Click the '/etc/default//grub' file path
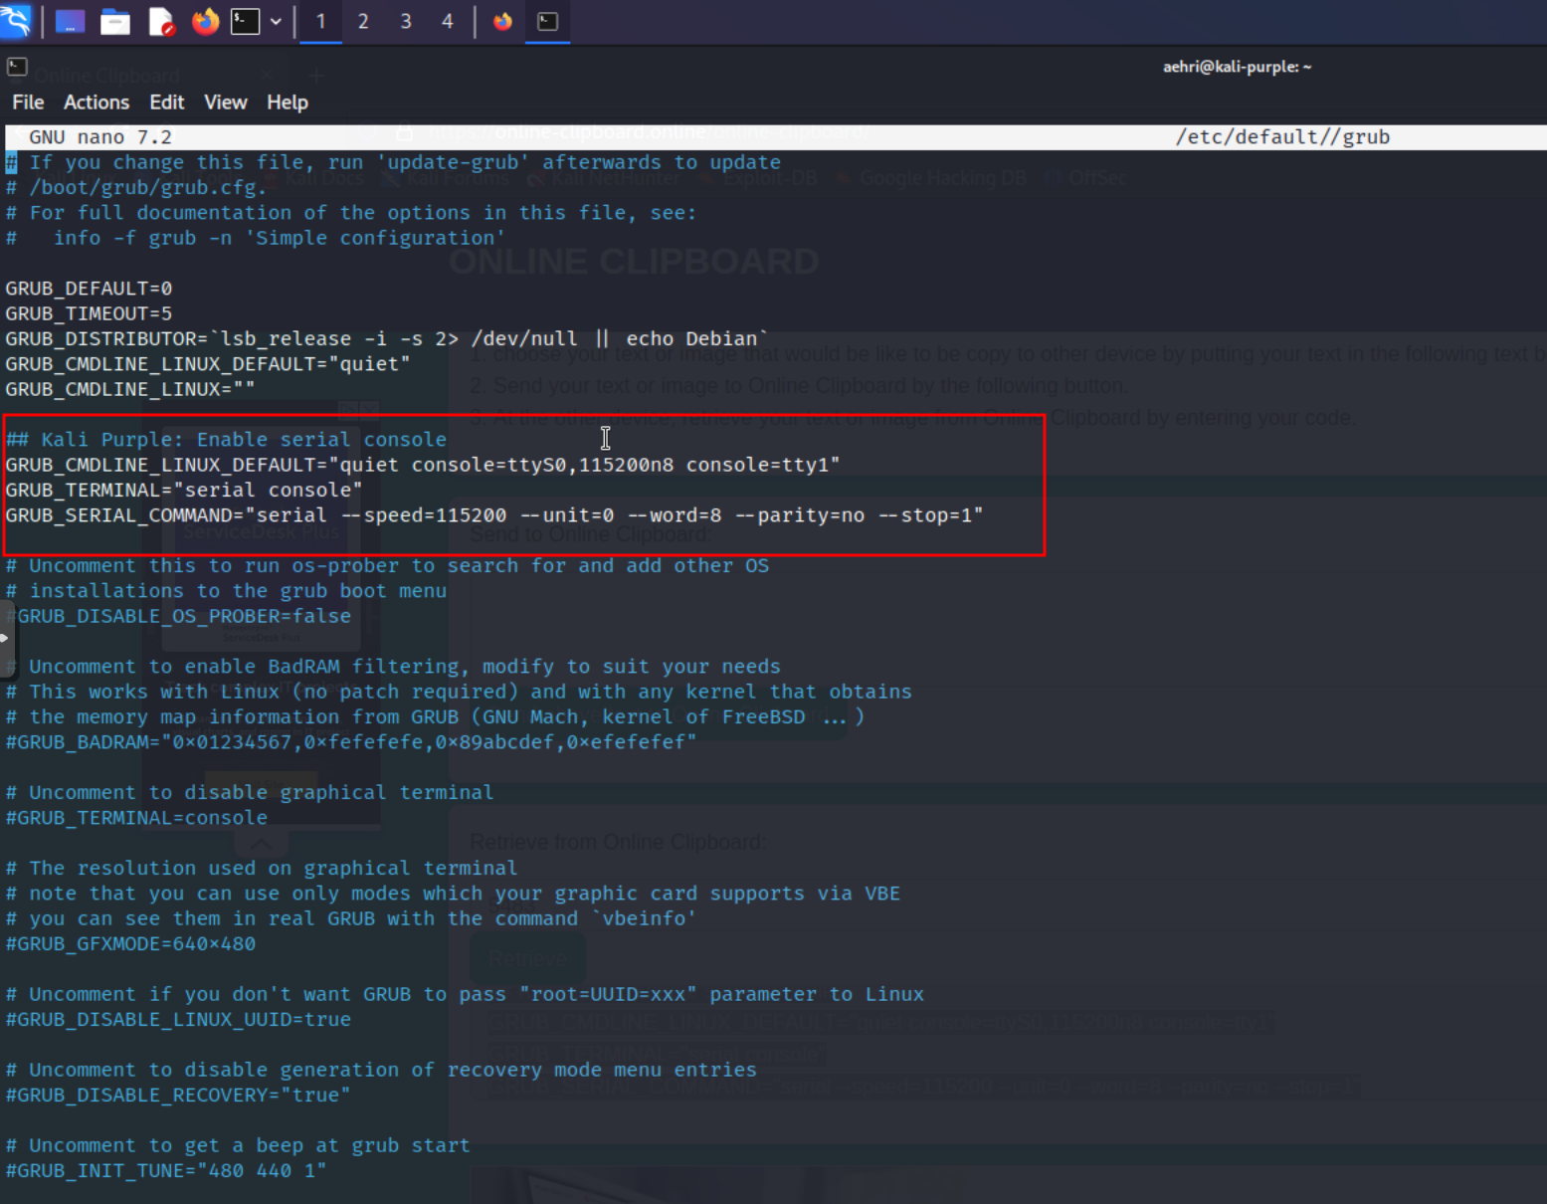The height and width of the screenshot is (1204, 1547). coord(1283,137)
